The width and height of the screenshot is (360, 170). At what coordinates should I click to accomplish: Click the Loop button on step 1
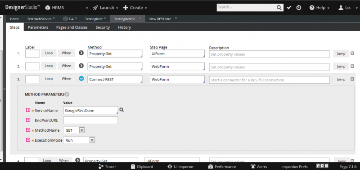pyautogui.click(x=49, y=53)
